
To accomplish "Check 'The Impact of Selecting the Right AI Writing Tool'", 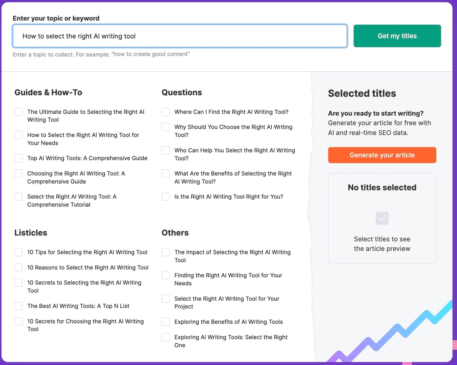I will point(165,252).
